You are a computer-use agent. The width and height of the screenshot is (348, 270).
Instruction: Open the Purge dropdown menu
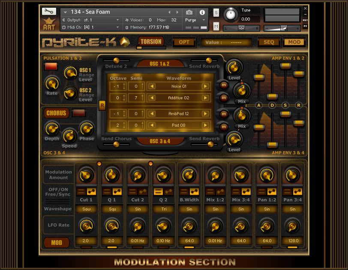195,20
